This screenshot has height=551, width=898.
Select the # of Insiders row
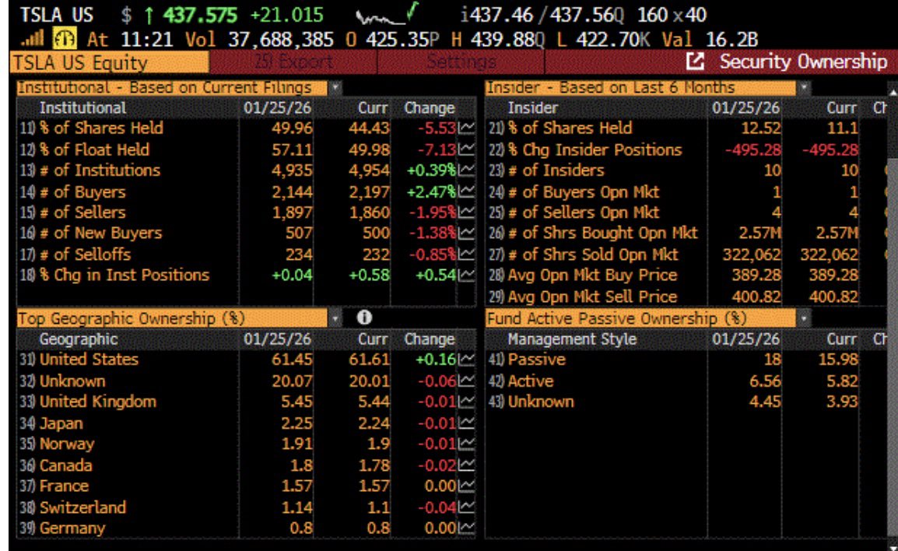(686, 170)
